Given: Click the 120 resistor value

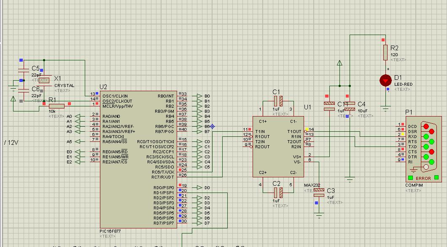Looking at the screenshot, I should [x=394, y=54].
